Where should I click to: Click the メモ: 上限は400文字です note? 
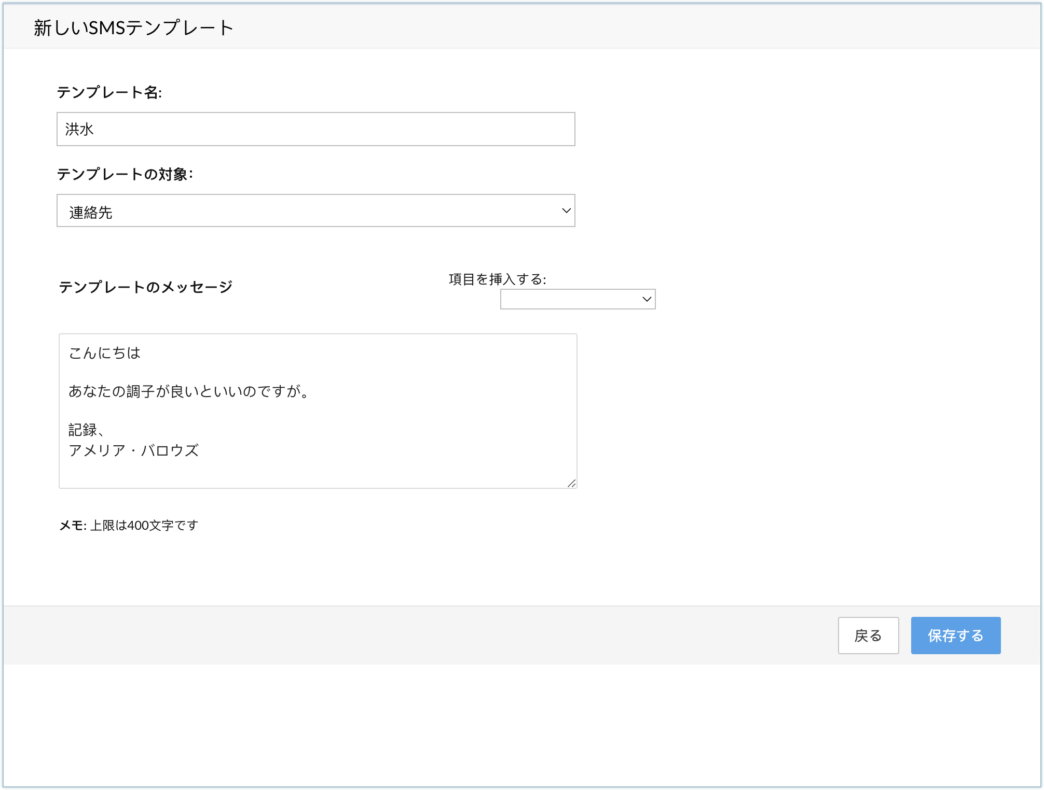pos(129,526)
